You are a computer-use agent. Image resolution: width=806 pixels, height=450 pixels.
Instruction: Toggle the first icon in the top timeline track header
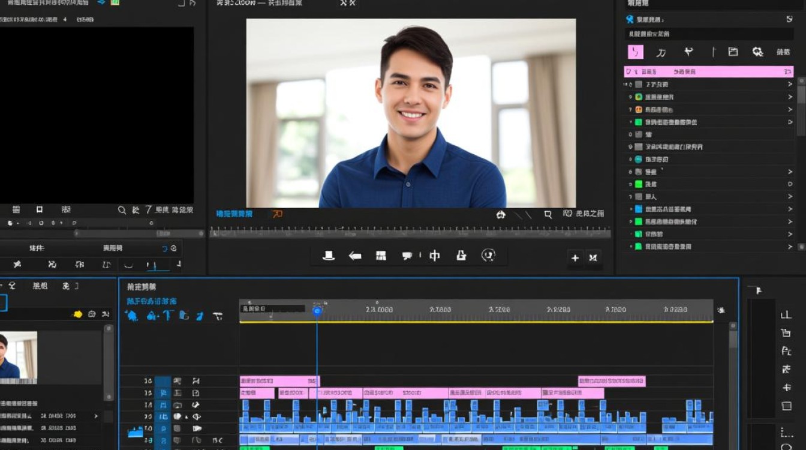click(178, 381)
